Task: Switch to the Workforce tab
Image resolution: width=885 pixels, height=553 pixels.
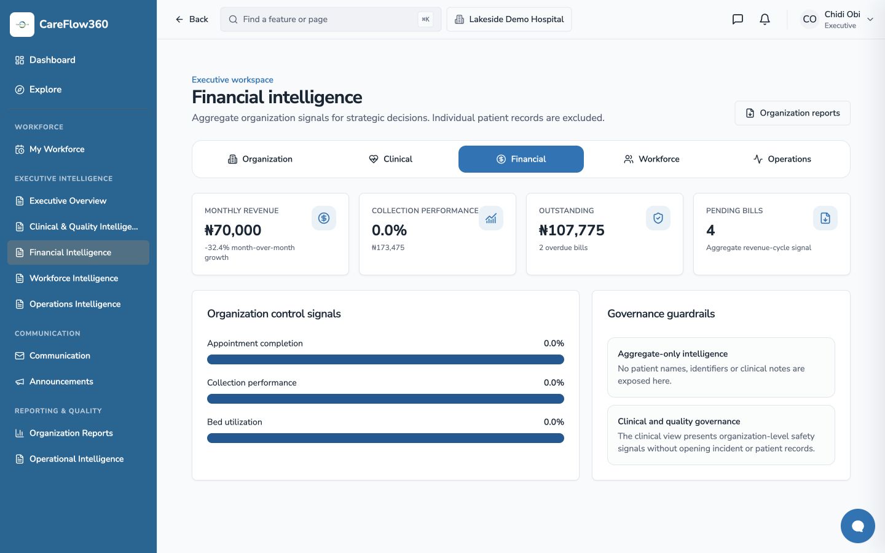Action: [651, 159]
